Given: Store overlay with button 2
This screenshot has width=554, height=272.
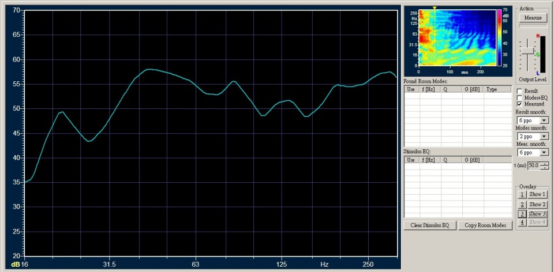Looking at the screenshot, I should coord(522,204).
